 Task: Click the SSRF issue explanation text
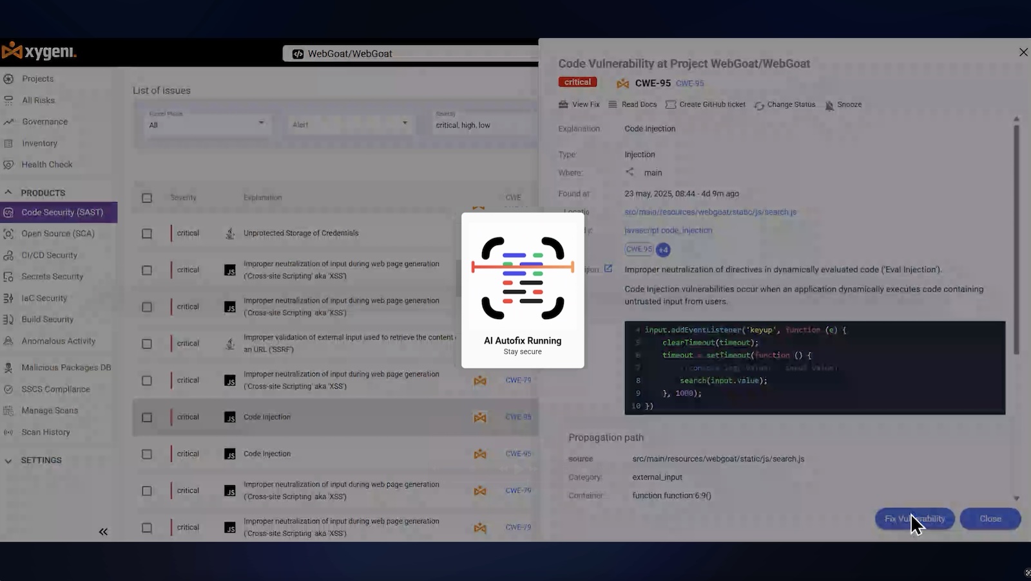[x=349, y=343]
